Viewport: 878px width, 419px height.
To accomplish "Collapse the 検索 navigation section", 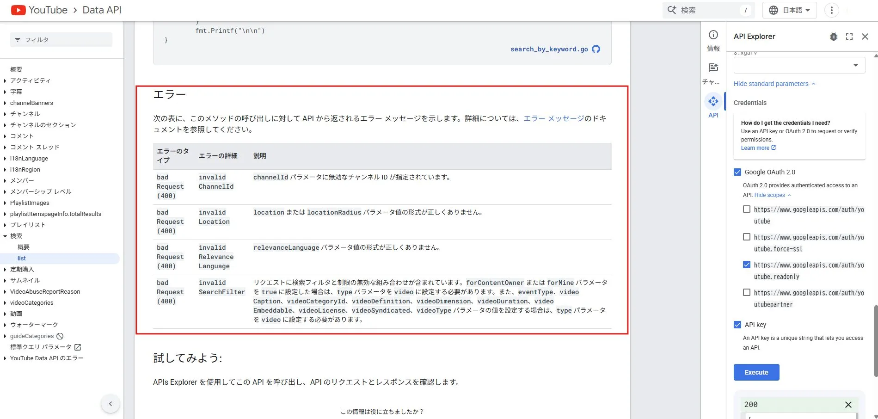I will [5, 236].
